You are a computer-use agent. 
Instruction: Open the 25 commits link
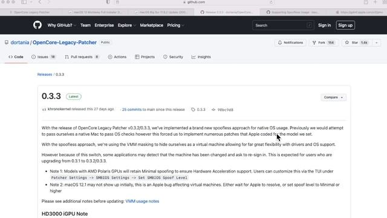click(x=132, y=110)
